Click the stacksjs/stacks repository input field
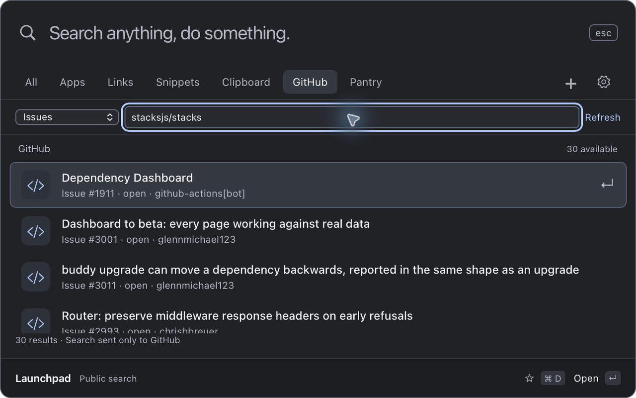The image size is (636, 398). click(352, 117)
